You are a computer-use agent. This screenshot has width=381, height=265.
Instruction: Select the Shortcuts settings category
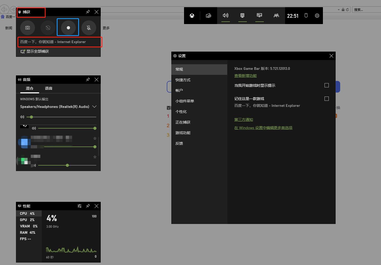tap(183, 80)
